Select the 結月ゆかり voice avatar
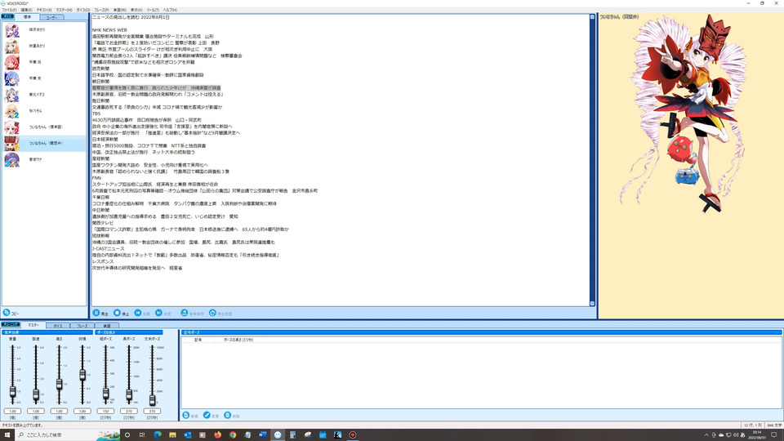 tap(12, 30)
